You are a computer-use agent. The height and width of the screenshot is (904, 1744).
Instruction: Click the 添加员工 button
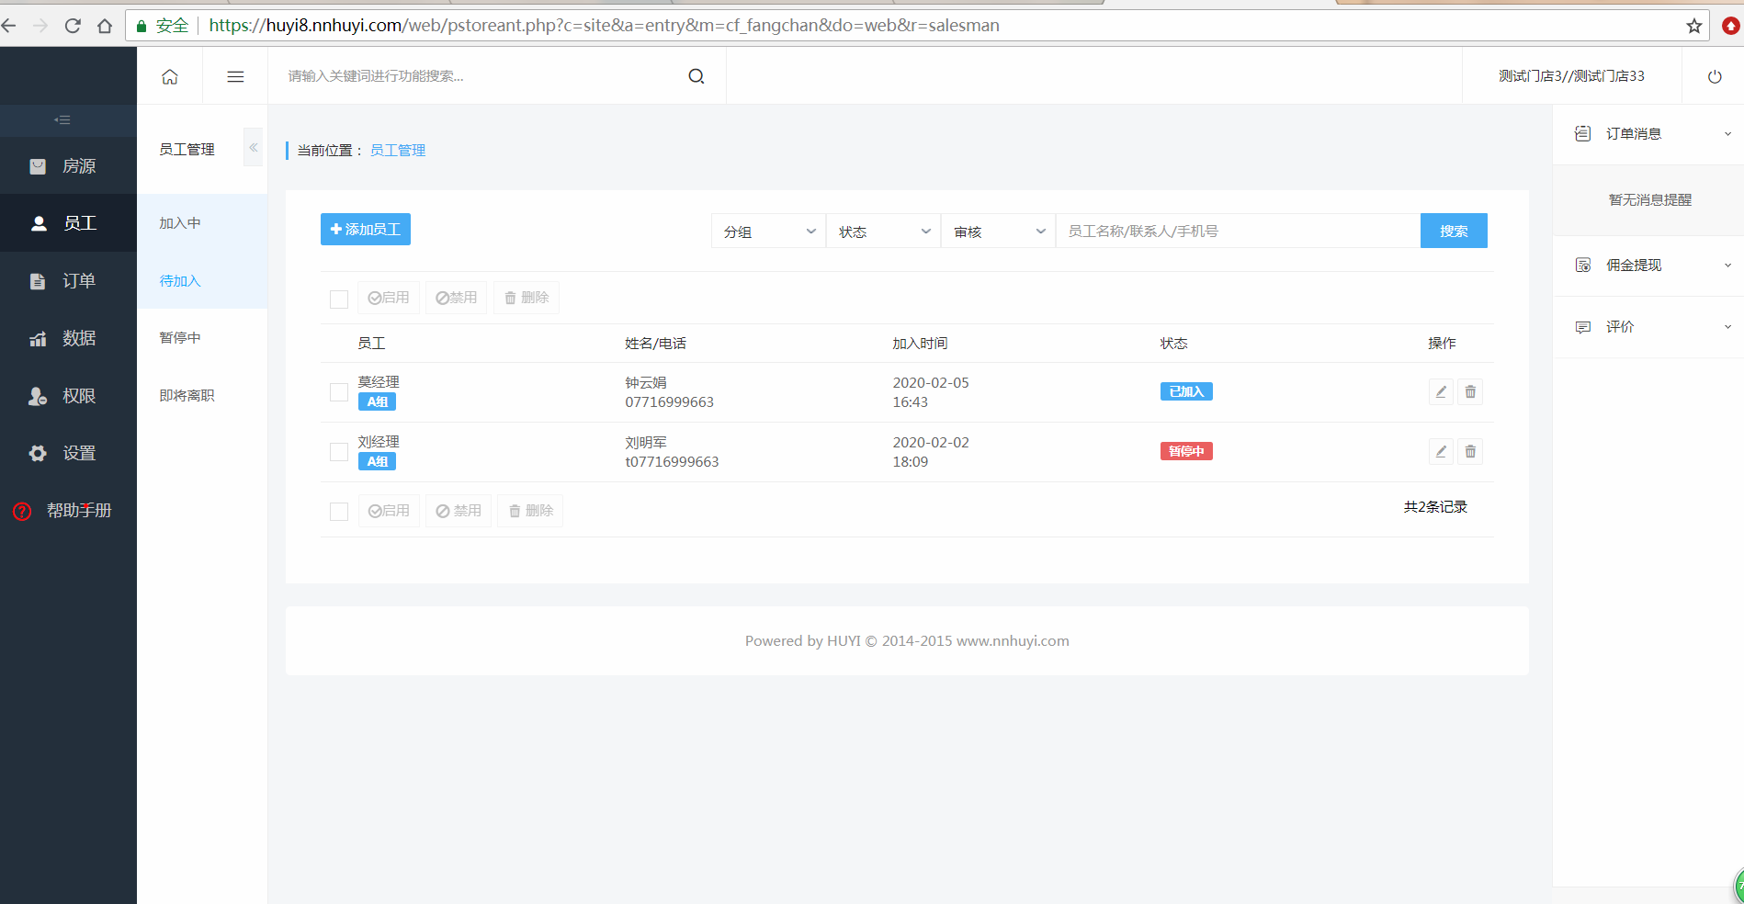pos(366,230)
